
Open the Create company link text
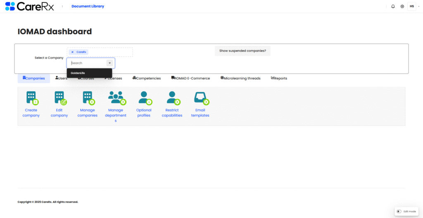(31, 113)
